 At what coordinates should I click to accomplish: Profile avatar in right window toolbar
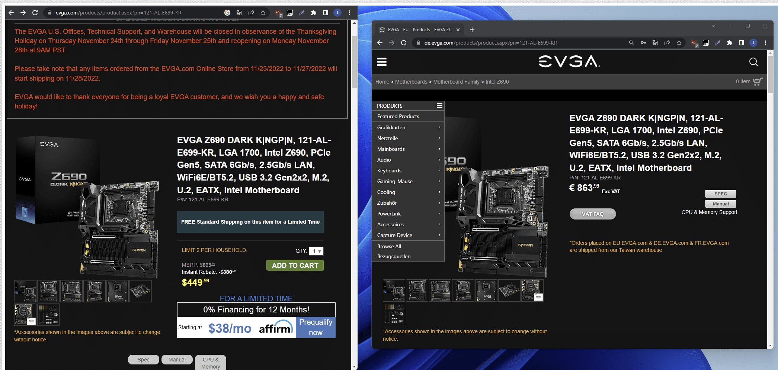tap(753, 43)
